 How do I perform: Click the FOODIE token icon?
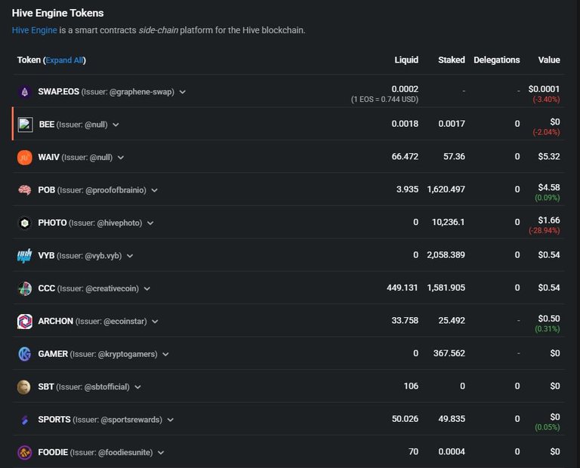pyautogui.click(x=25, y=452)
